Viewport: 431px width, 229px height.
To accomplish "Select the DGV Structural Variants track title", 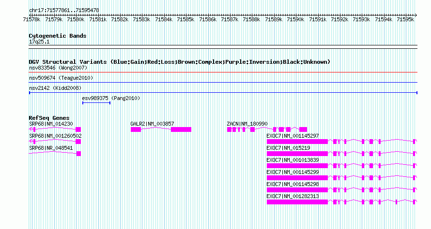I will [180, 62].
